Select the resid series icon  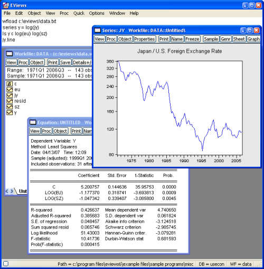click(x=10, y=101)
